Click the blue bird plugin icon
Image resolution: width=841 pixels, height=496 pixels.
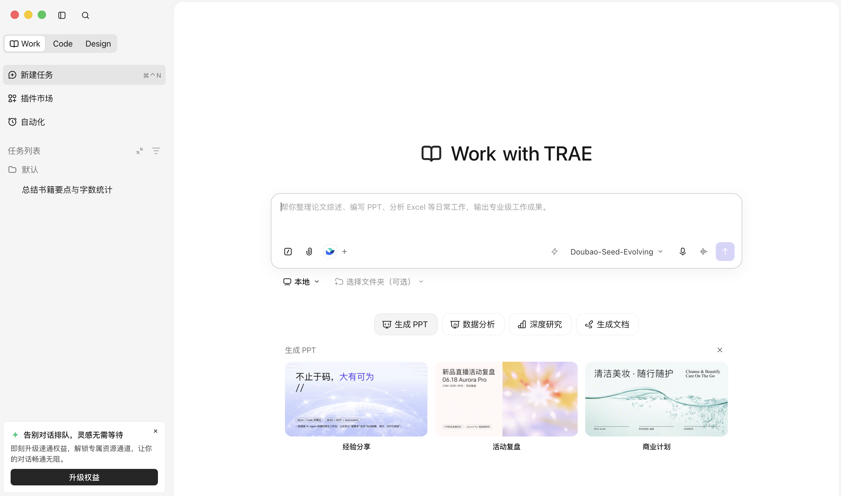pos(330,252)
